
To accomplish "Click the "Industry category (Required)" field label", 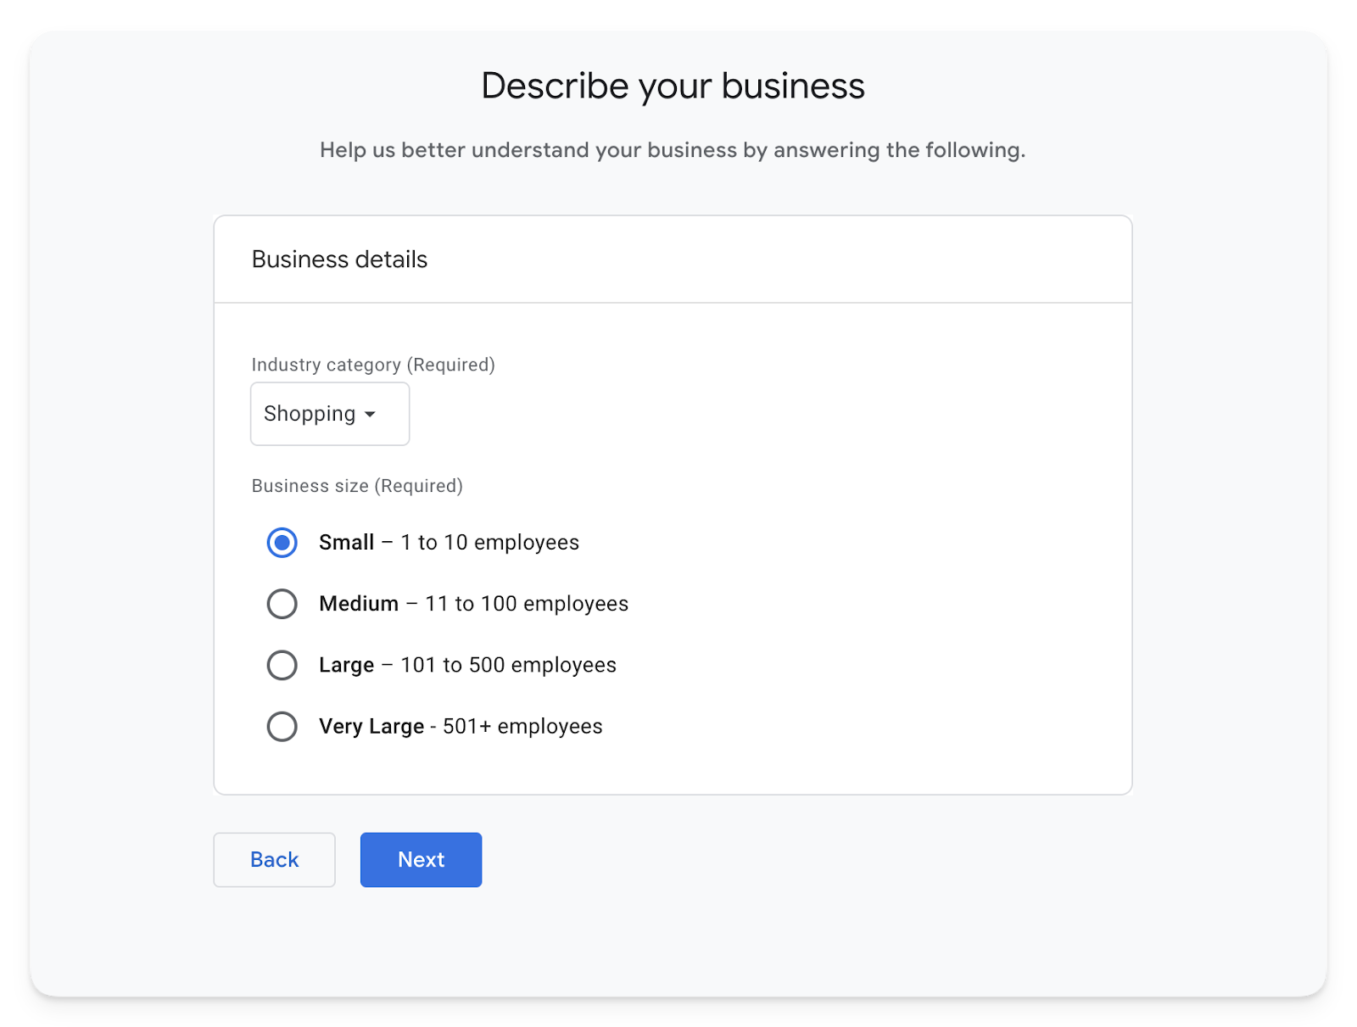I will tap(373, 365).
